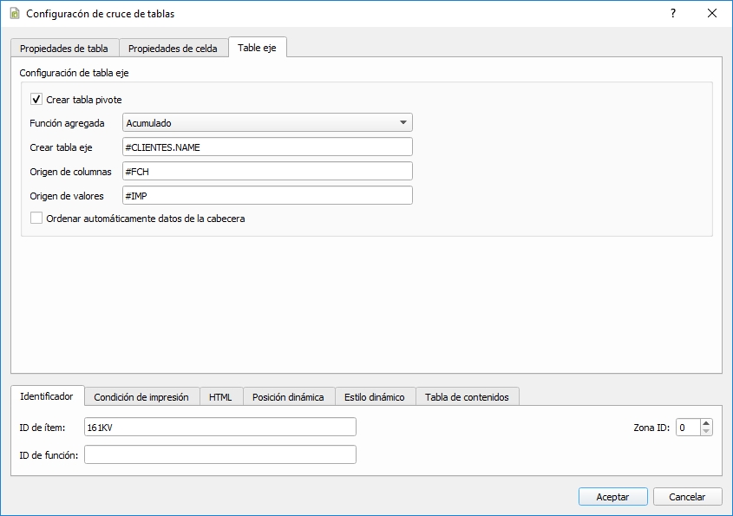Screen dimensions: 733x516
Task: Click the ID de función text field
Action: point(219,455)
